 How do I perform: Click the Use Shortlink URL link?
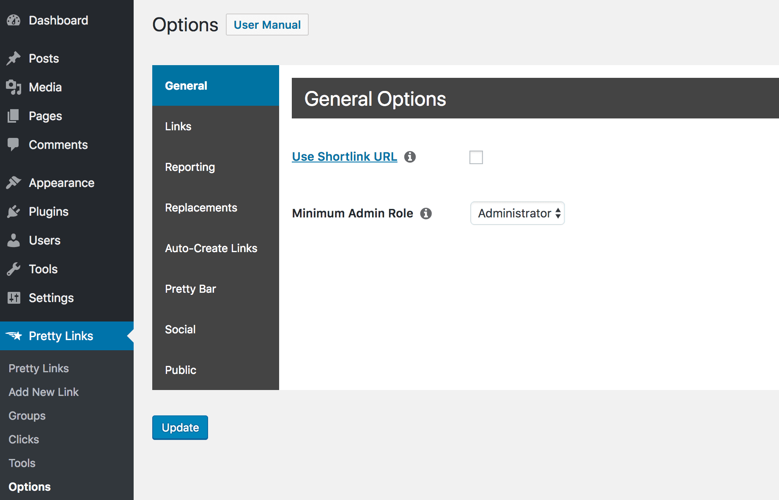pyautogui.click(x=344, y=157)
